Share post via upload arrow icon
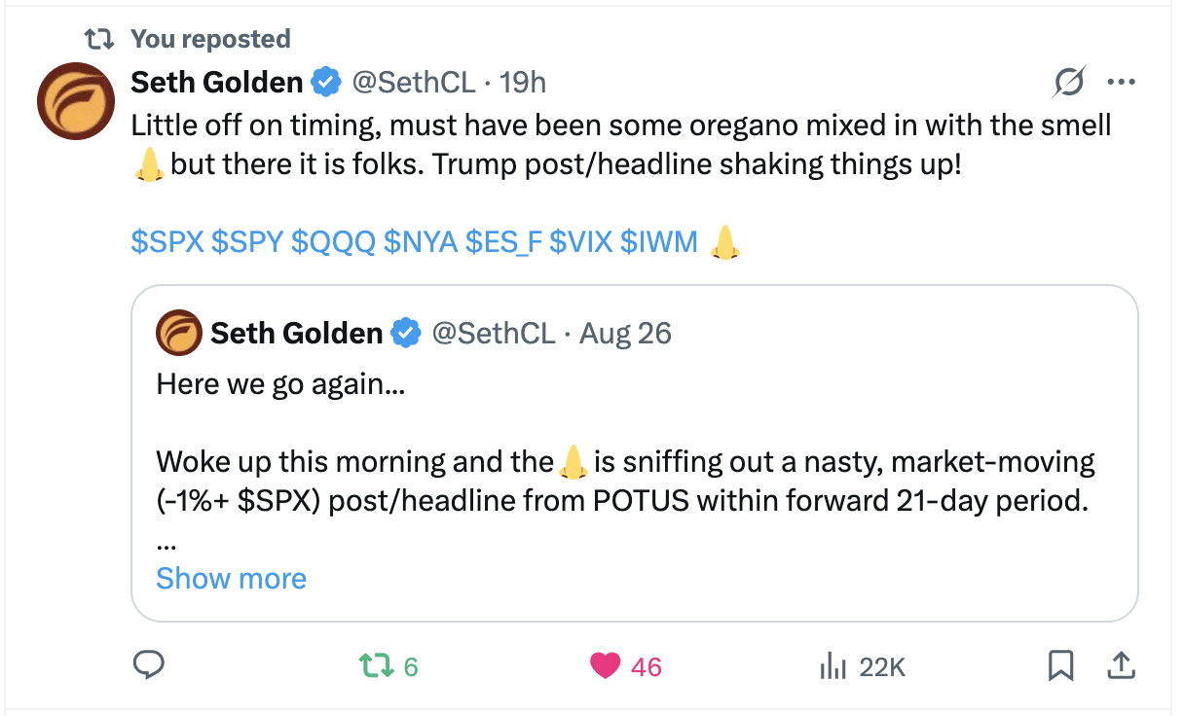 click(1121, 666)
